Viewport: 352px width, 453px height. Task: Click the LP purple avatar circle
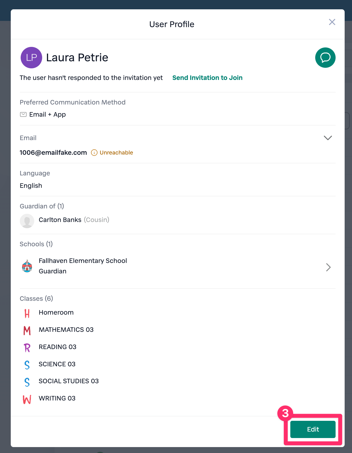point(31,58)
